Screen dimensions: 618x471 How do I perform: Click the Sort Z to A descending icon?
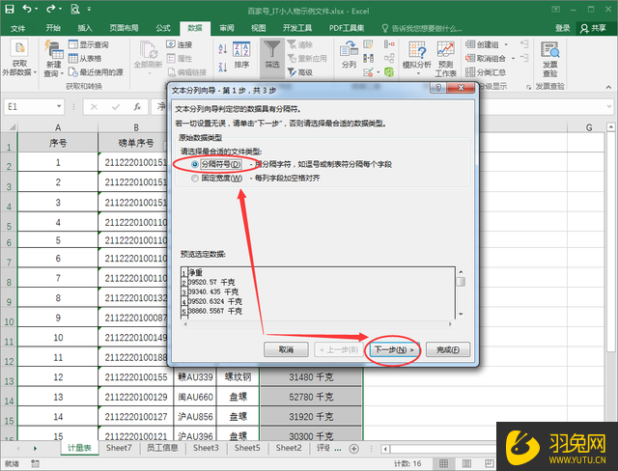point(223,68)
